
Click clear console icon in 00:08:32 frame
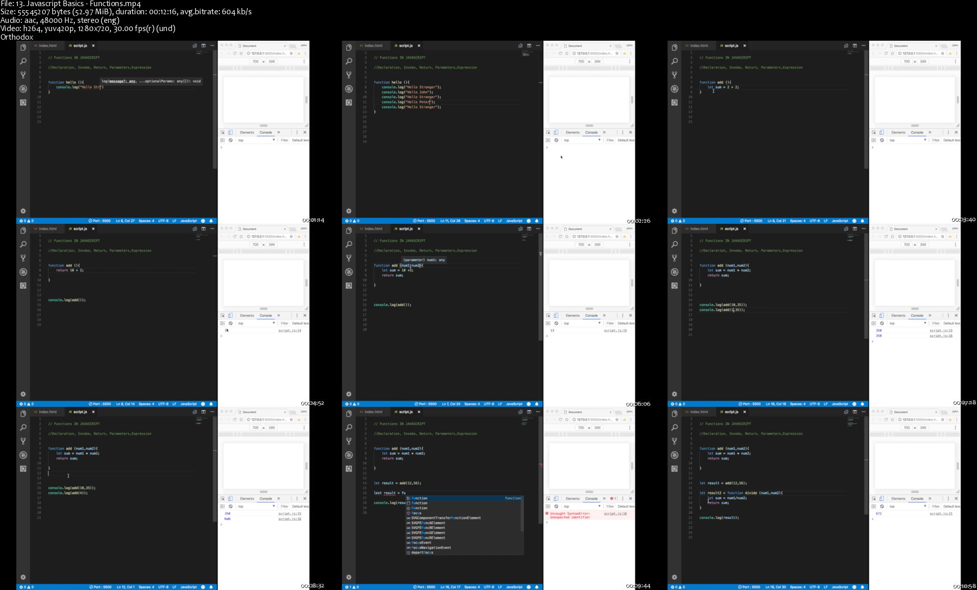pyautogui.click(x=231, y=506)
